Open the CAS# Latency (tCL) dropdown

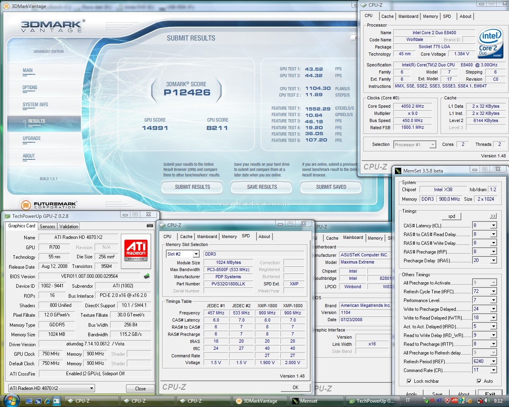(x=493, y=225)
